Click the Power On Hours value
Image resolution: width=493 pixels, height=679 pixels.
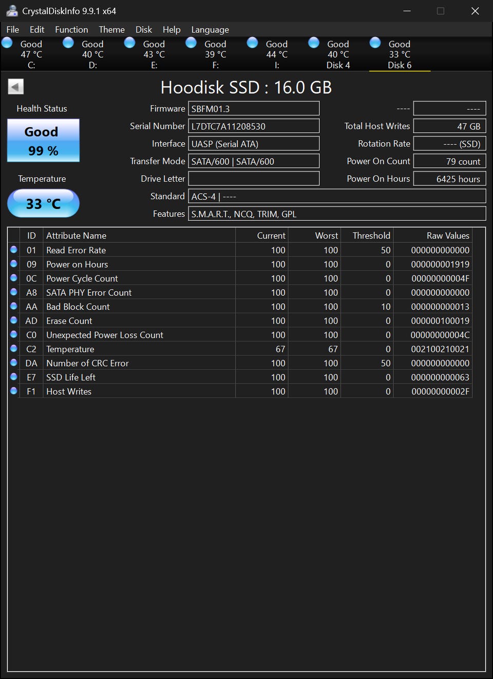click(449, 178)
